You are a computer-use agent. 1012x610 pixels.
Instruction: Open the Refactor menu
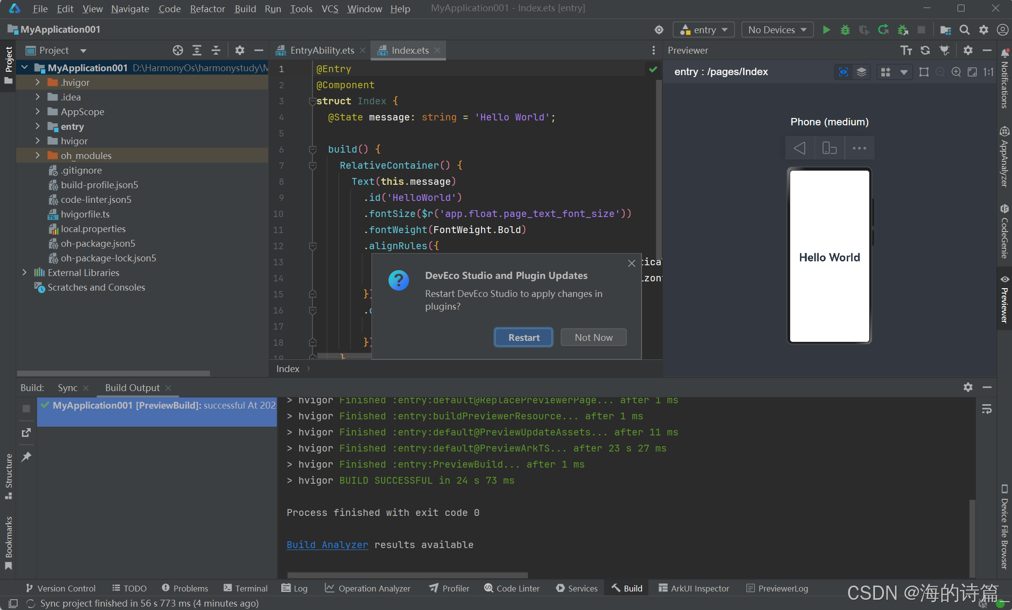[x=207, y=9]
